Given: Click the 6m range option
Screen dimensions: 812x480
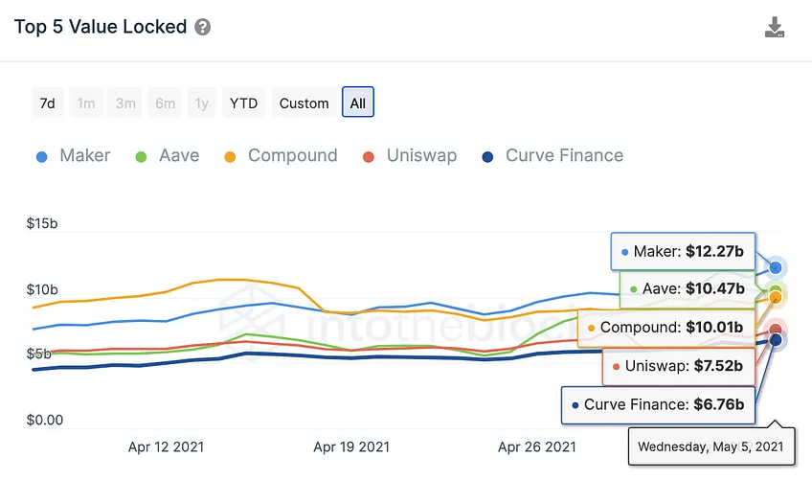Looking at the screenshot, I should coord(166,103).
